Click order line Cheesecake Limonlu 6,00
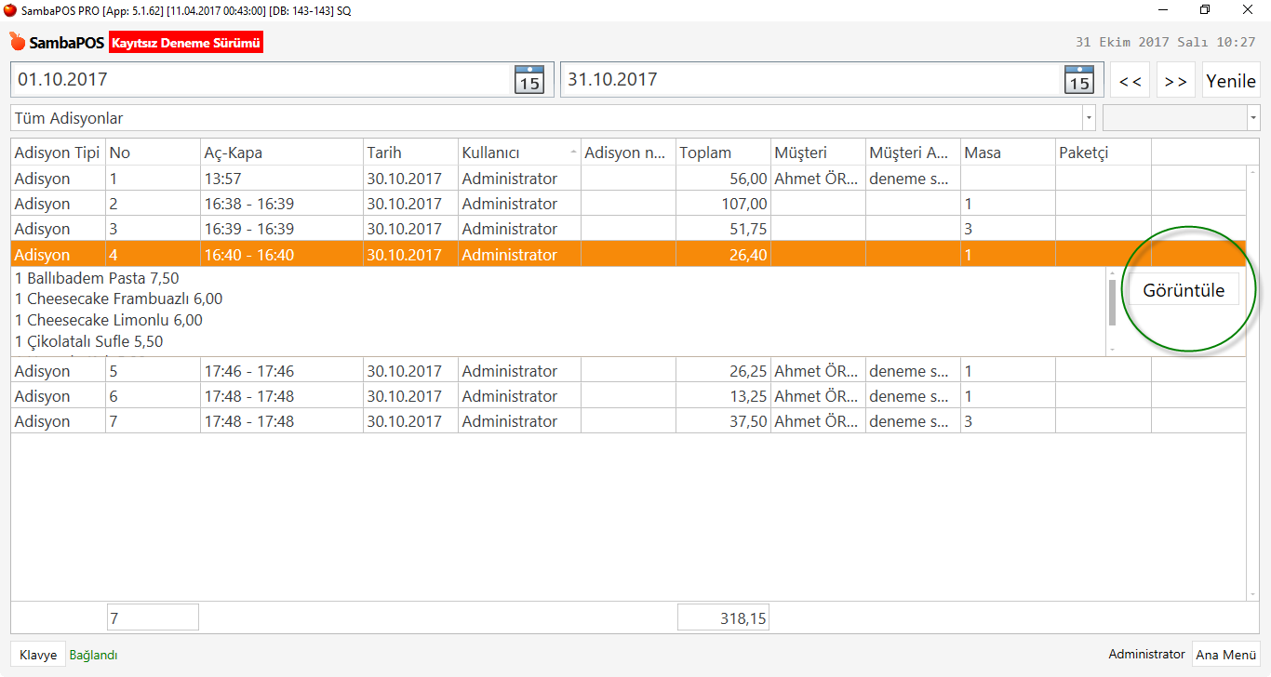The width and height of the screenshot is (1271, 677). [x=109, y=320]
